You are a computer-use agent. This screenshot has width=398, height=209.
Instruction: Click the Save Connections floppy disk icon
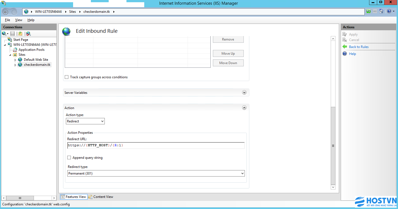tap(13, 34)
